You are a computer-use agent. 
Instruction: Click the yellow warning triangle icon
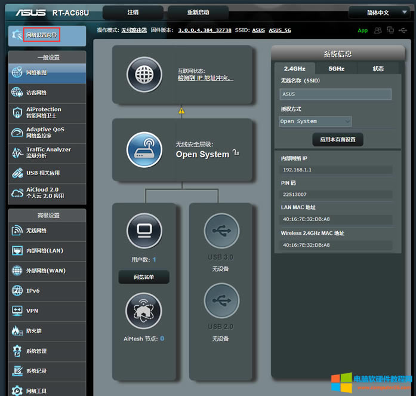click(181, 110)
